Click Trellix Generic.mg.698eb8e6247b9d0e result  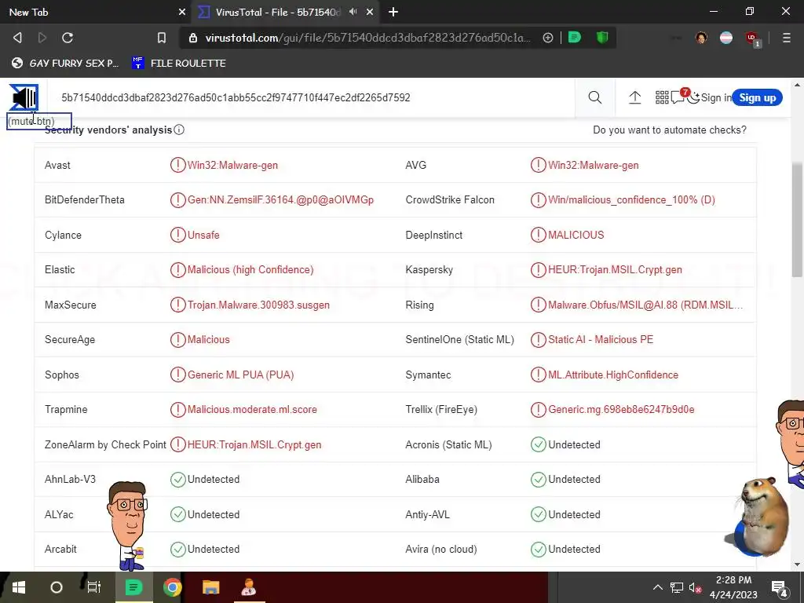[621, 409]
